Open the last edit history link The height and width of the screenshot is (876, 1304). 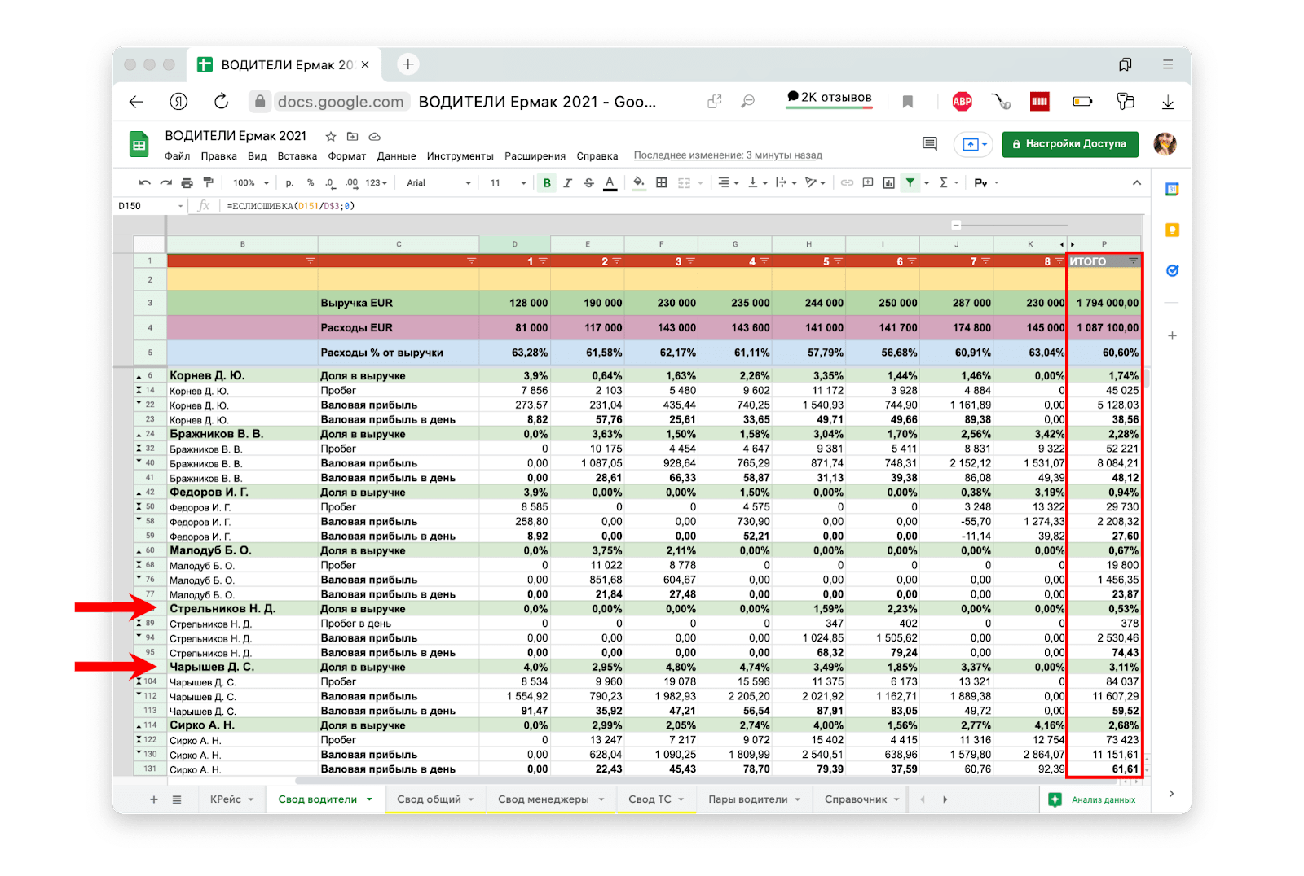pyautogui.click(x=728, y=155)
